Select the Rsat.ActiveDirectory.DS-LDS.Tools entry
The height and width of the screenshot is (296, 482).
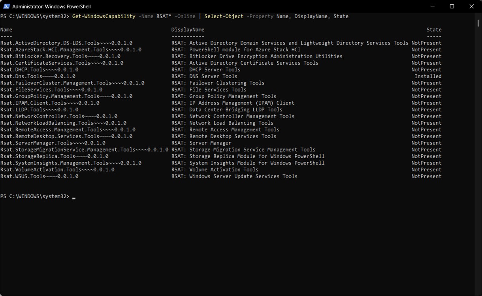pos(66,43)
